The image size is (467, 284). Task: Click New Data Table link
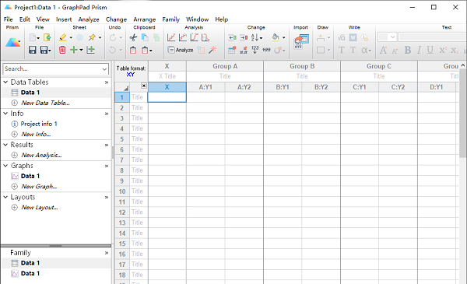click(x=45, y=103)
